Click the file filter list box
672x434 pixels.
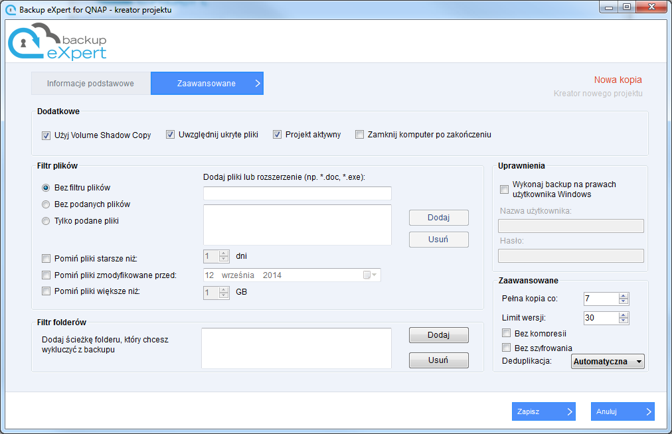pos(297,225)
